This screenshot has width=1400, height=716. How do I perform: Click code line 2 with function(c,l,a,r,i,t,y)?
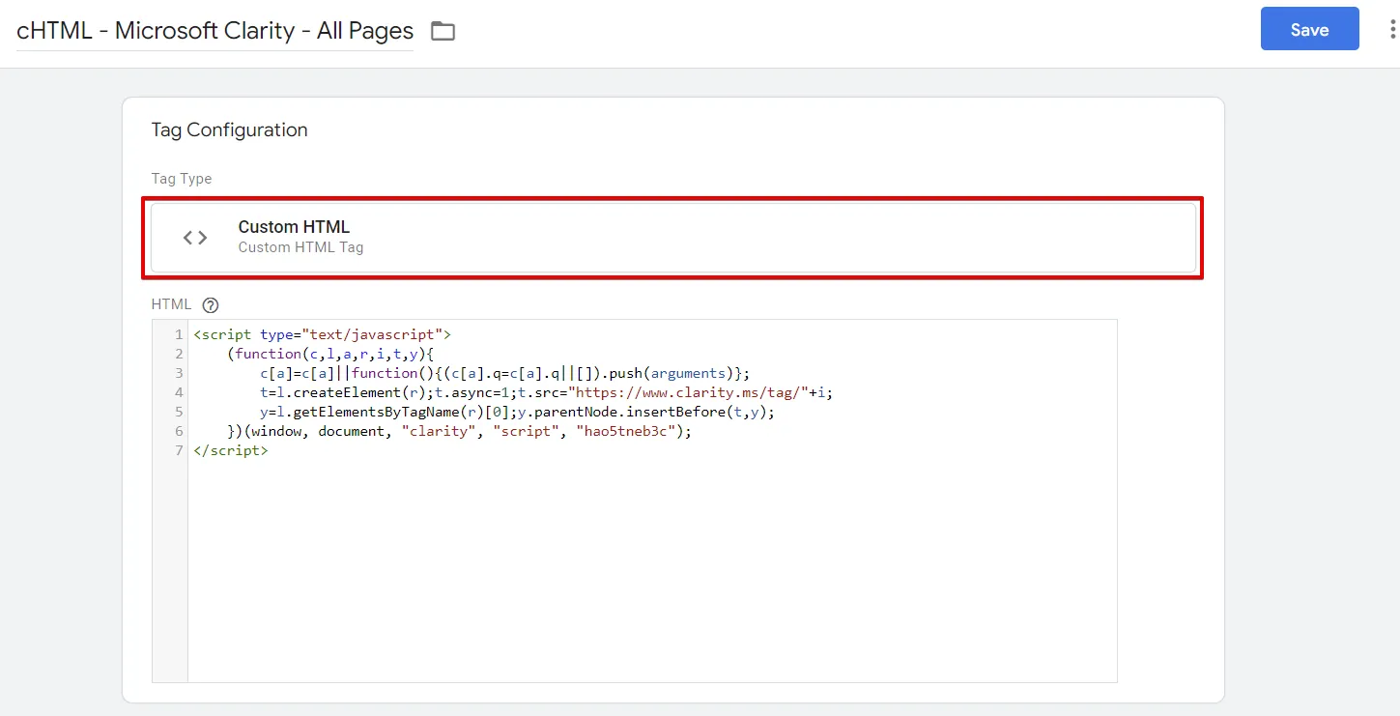(x=331, y=354)
